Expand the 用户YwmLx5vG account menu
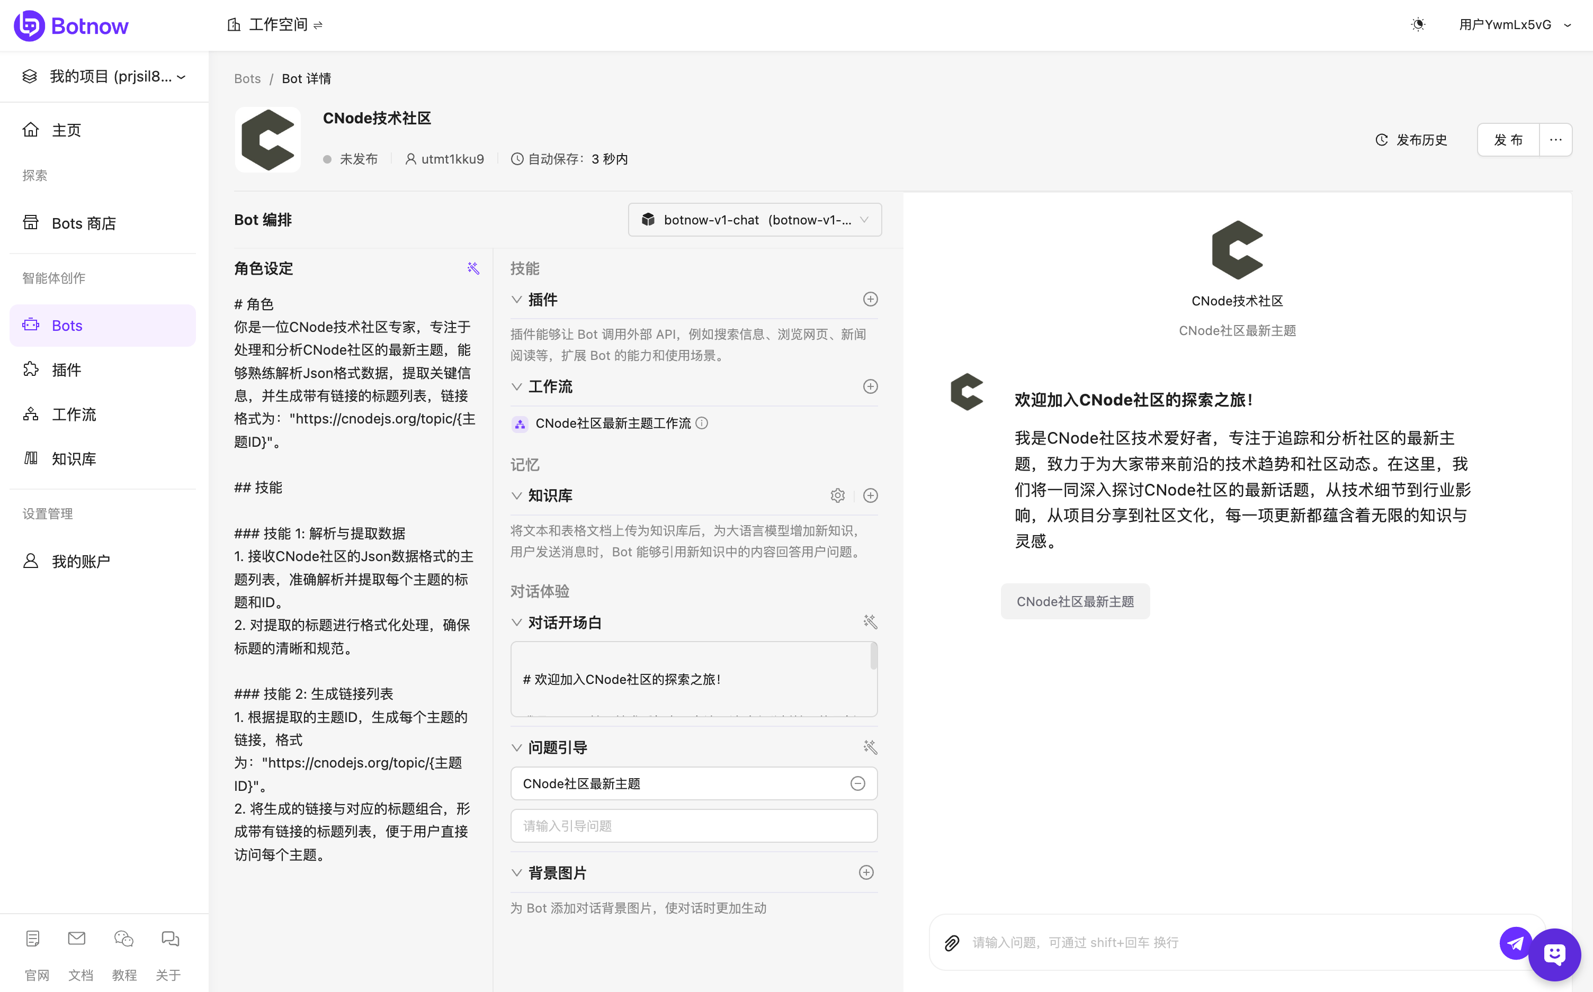This screenshot has width=1593, height=992. pyautogui.click(x=1516, y=24)
